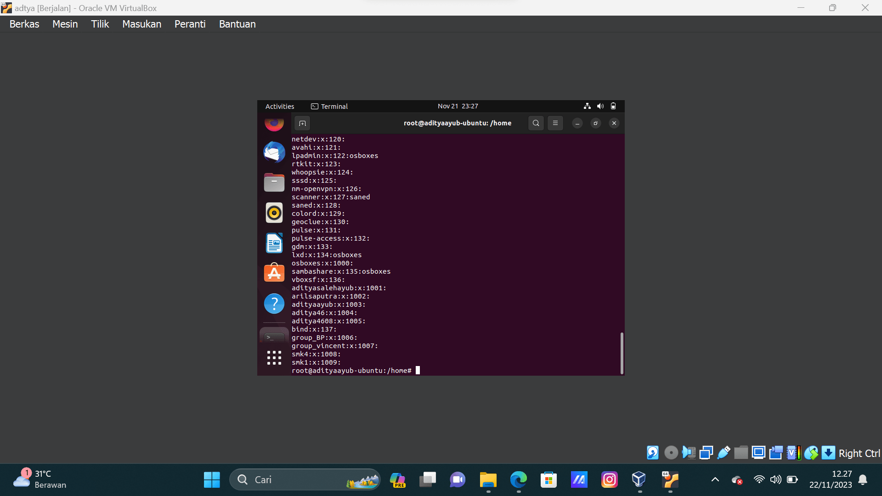Click VirtualBox USB indicator icon
The image size is (882, 496).
tap(724, 453)
